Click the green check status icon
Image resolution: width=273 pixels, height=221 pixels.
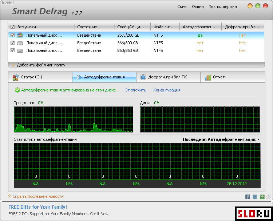coord(17,90)
